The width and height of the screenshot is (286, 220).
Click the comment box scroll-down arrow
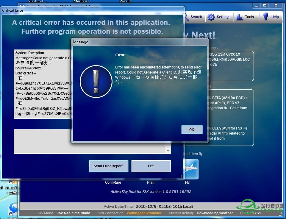[x=168, y=151]
